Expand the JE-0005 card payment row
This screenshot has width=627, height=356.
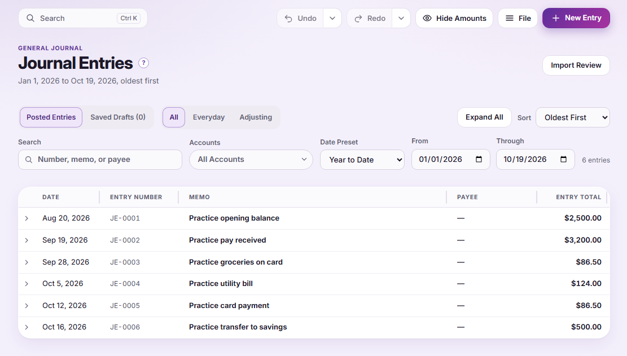pos(27,306)
